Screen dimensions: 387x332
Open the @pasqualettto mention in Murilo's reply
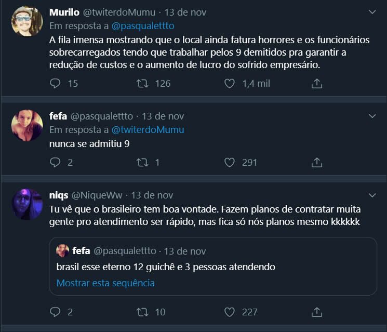(x=143, y=25)
